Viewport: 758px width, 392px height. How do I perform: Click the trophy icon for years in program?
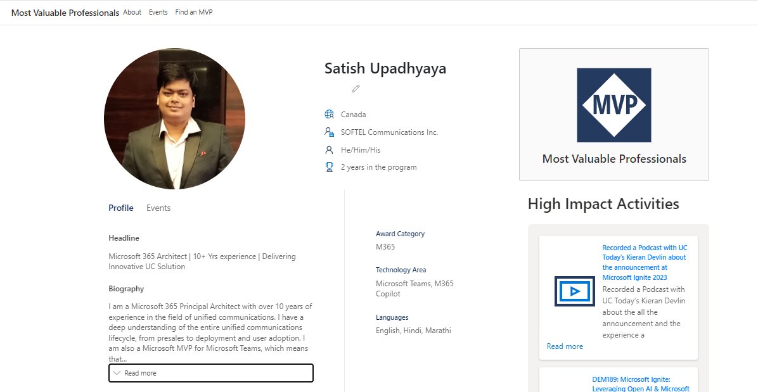pos(328,167)
